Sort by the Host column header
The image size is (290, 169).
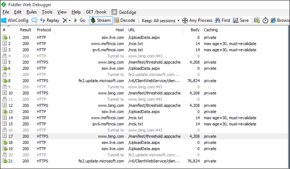(90, 30)
